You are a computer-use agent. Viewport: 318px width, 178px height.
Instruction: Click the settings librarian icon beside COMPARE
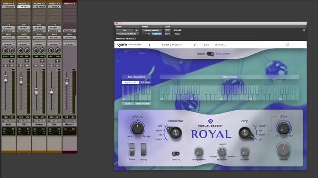[149, 34]
